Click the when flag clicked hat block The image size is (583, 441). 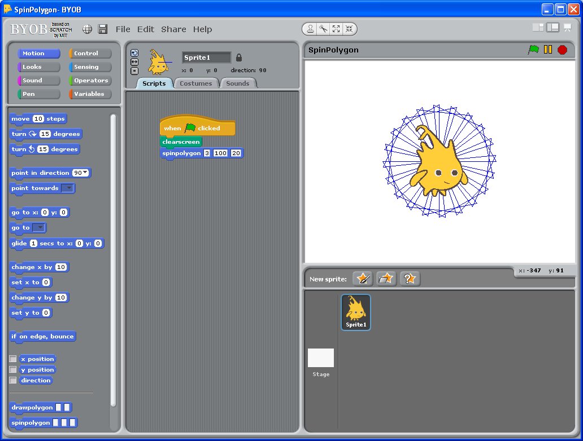click(x=197, y=125)
